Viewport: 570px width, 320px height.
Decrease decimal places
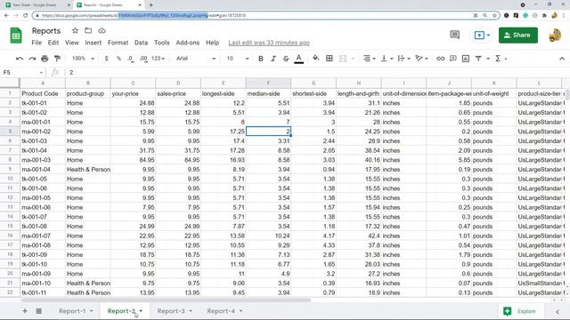[x=131, y=59]
